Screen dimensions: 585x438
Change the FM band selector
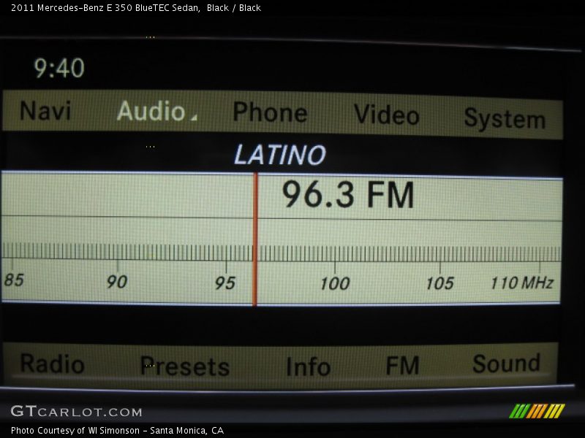point(402,365)
